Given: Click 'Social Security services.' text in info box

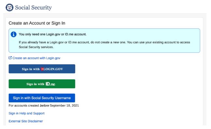Looking at the screenshot, I should tap(36, 47).
